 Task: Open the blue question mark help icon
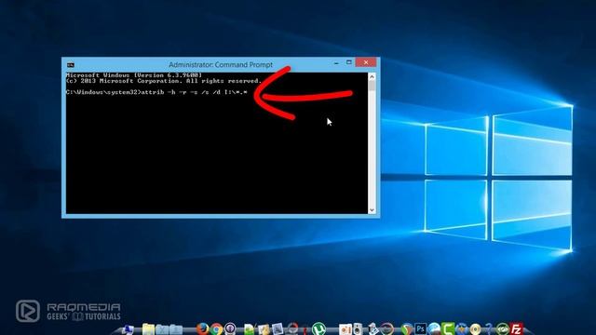pos(489,328)
